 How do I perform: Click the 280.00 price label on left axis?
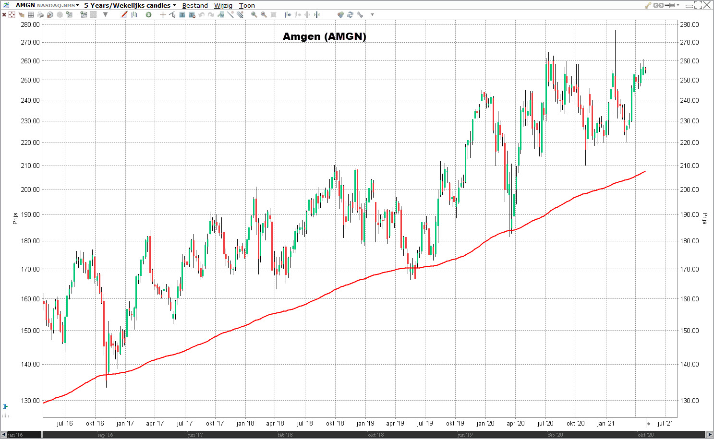[30, 24]
